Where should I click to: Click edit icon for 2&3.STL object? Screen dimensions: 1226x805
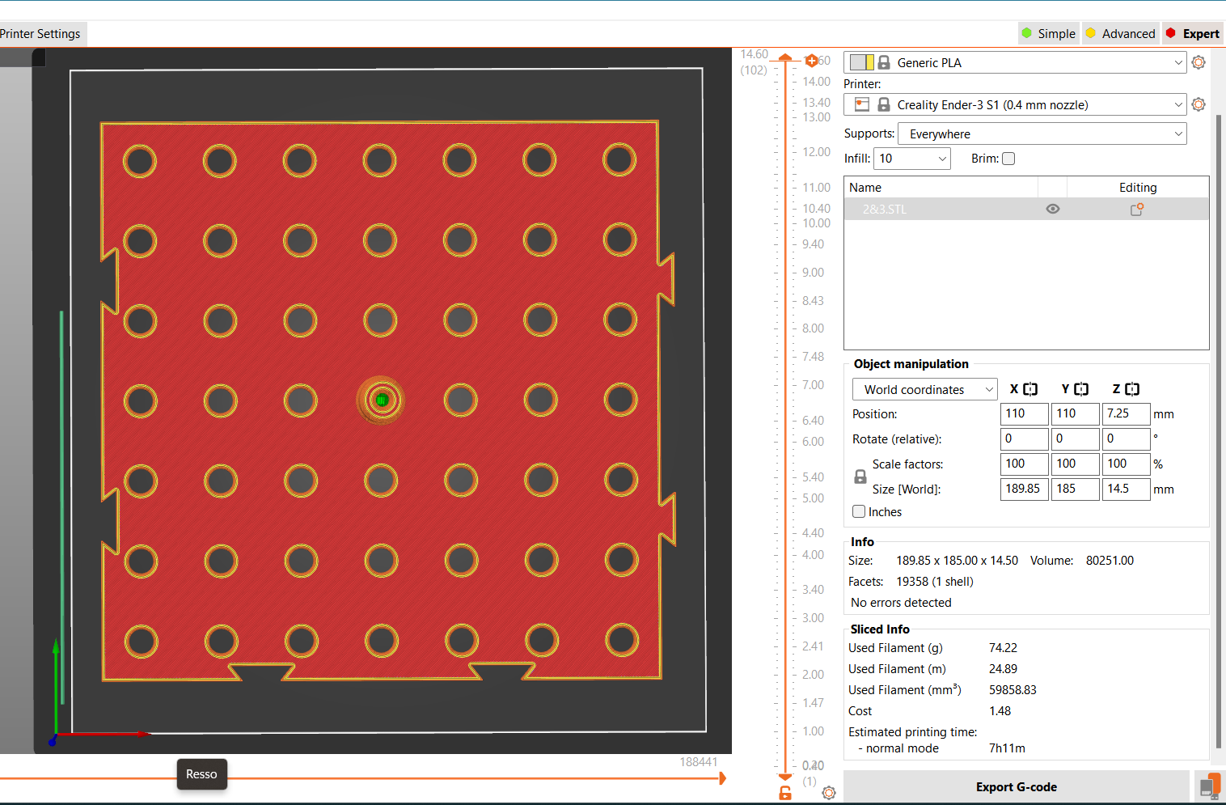(x=1136, y=210)
